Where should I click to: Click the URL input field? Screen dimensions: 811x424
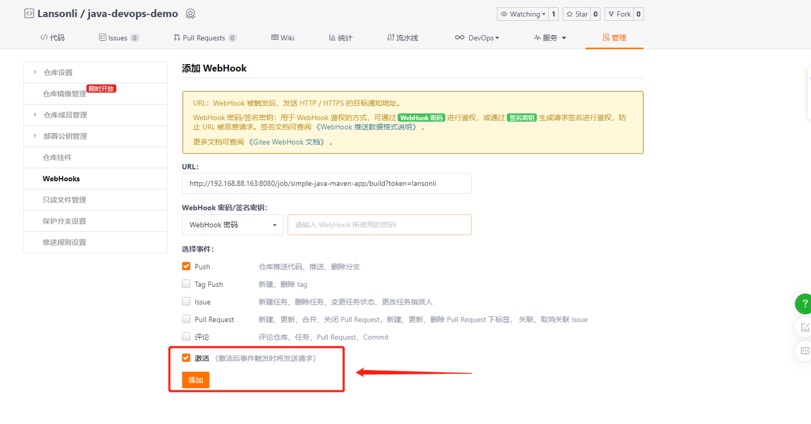coord(327,183)
